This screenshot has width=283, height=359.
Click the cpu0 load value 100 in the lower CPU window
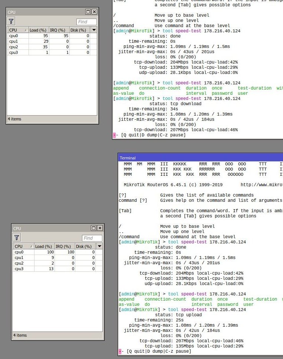coord(50,252)
